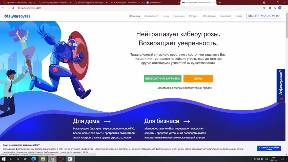Open File Explorer from taskbar
Image resolution: width=288 pixels, height=162 pixels.
43,159
